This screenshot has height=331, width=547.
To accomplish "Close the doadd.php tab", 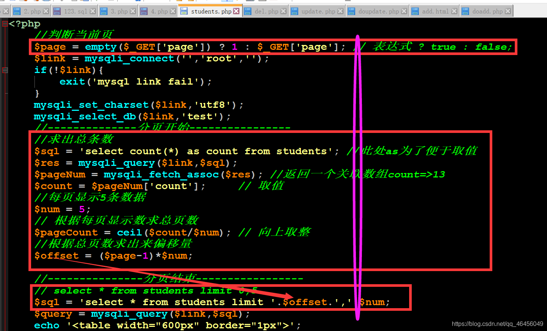I will coord(508,11).
